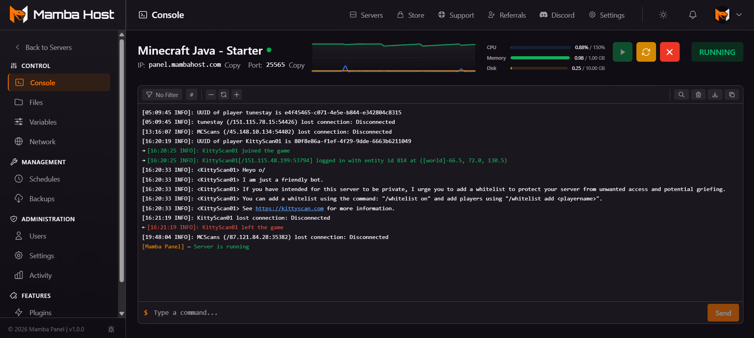Copy the server IP address

point(232,65)
